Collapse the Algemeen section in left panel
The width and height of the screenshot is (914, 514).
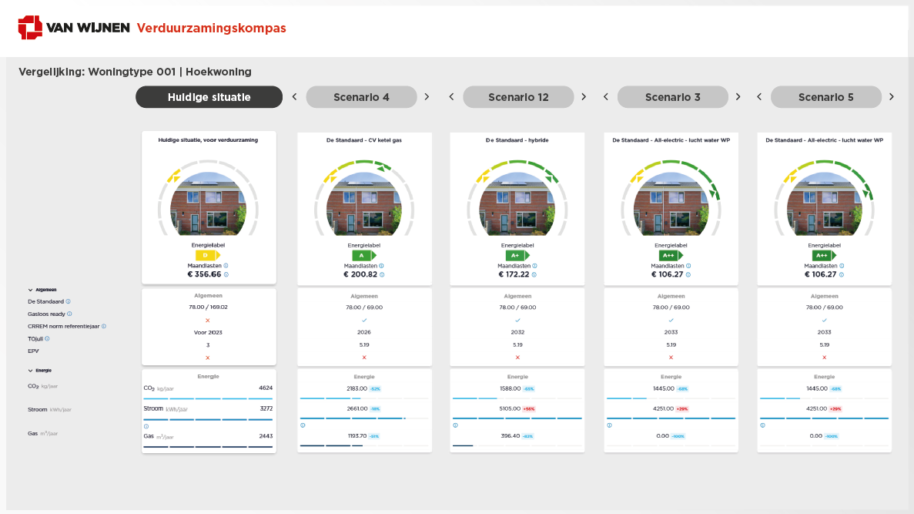30,290
